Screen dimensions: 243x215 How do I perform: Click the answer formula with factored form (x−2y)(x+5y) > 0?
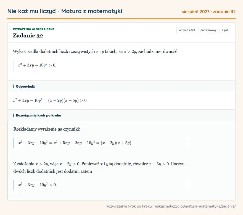[x=50, y=100]
